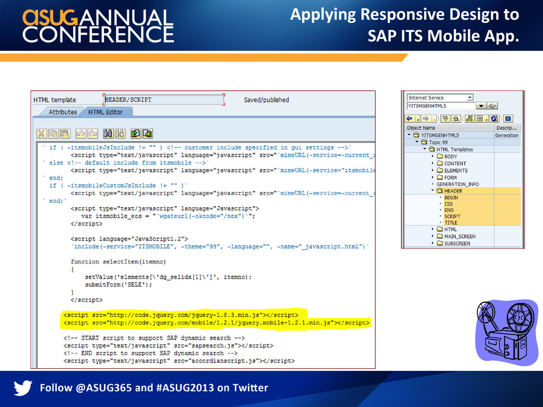Image resolution: width=543 pixels, height=407 pixels.
Task: Select SCRIPT template under HEADER
Action: click(452, 216)
